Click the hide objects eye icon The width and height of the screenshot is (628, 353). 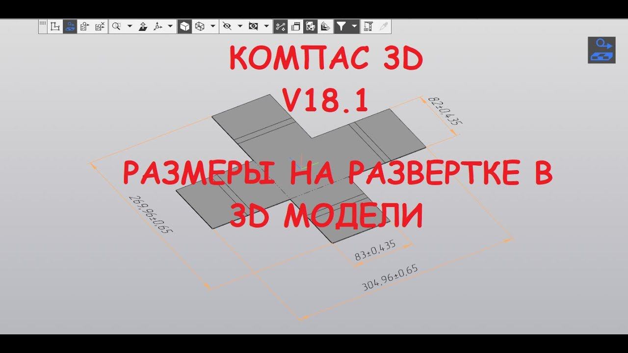227,26
